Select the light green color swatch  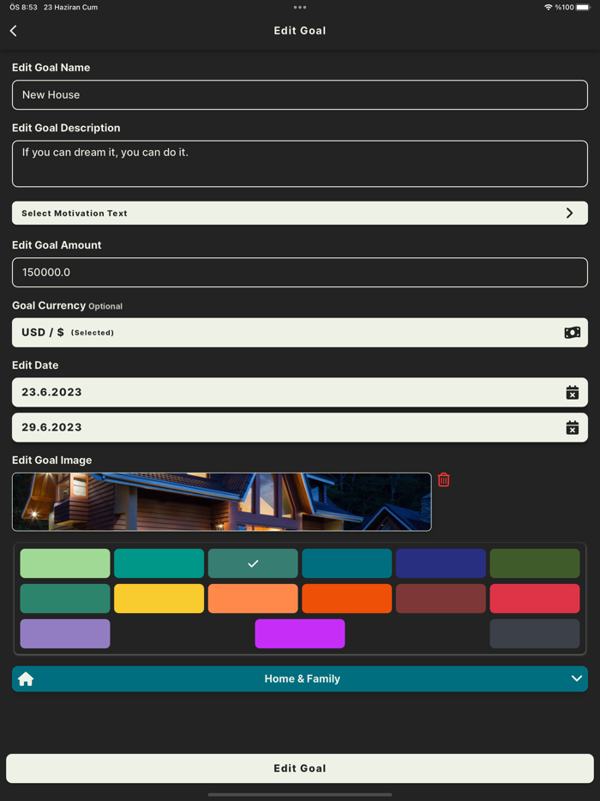65,563
